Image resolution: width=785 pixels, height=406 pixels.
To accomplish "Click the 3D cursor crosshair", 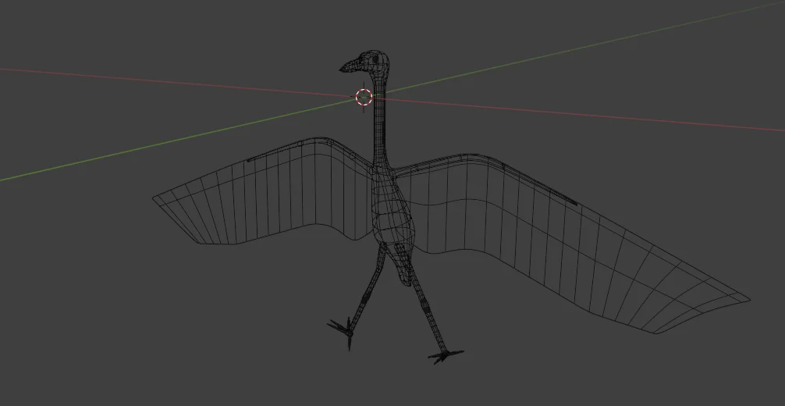I will [x=364, y=97].
